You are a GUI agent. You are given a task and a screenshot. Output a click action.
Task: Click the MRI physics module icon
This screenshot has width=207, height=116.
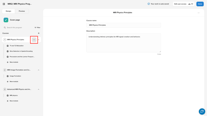tap(8, 95)
